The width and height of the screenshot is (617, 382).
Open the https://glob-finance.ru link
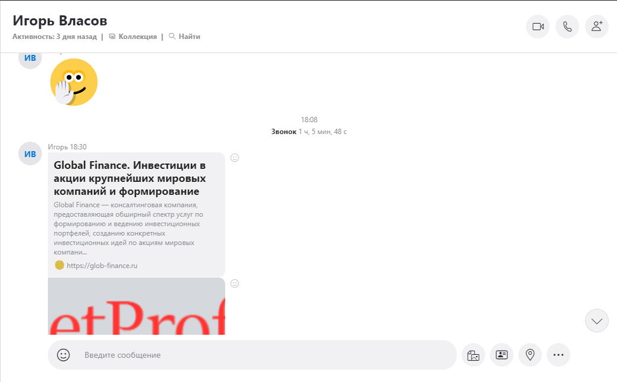(102, 266)
